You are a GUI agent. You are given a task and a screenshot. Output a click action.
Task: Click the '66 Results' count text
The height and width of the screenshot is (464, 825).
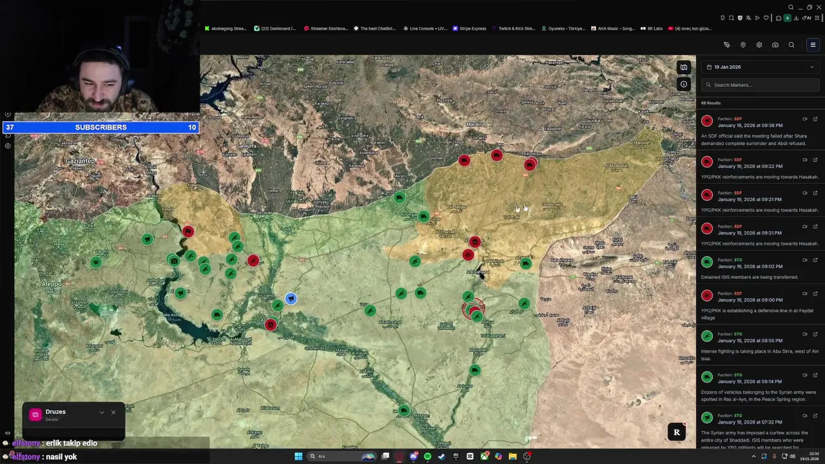tap(711, 103)
